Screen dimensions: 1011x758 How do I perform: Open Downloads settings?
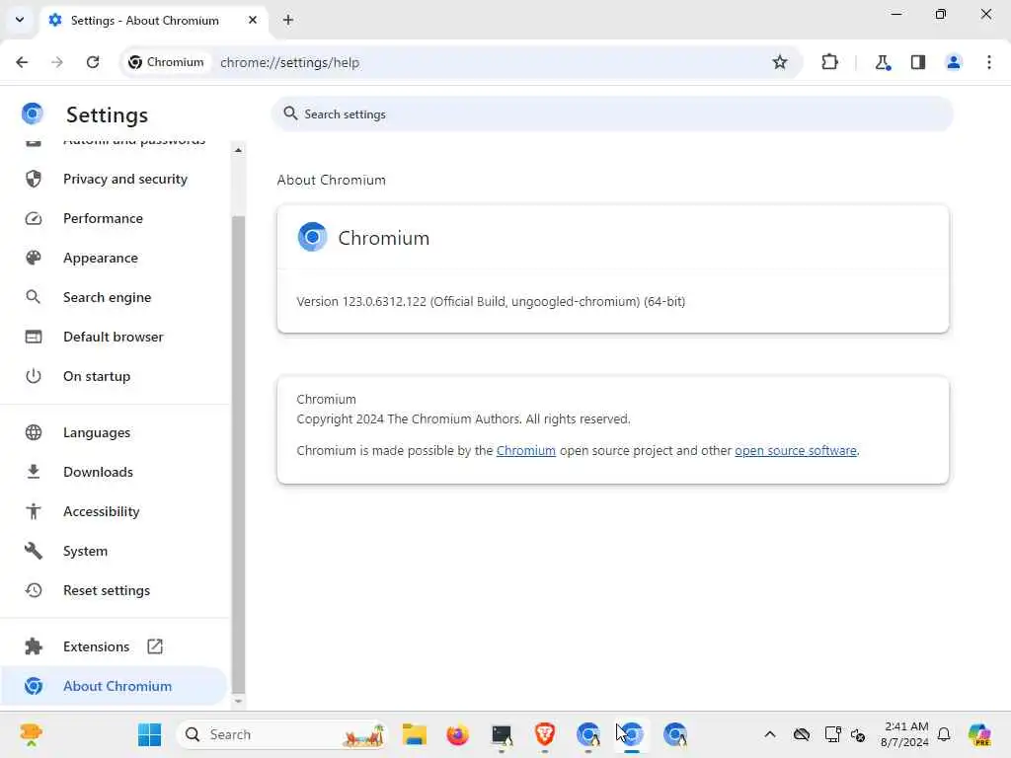[x=115, y=472]
